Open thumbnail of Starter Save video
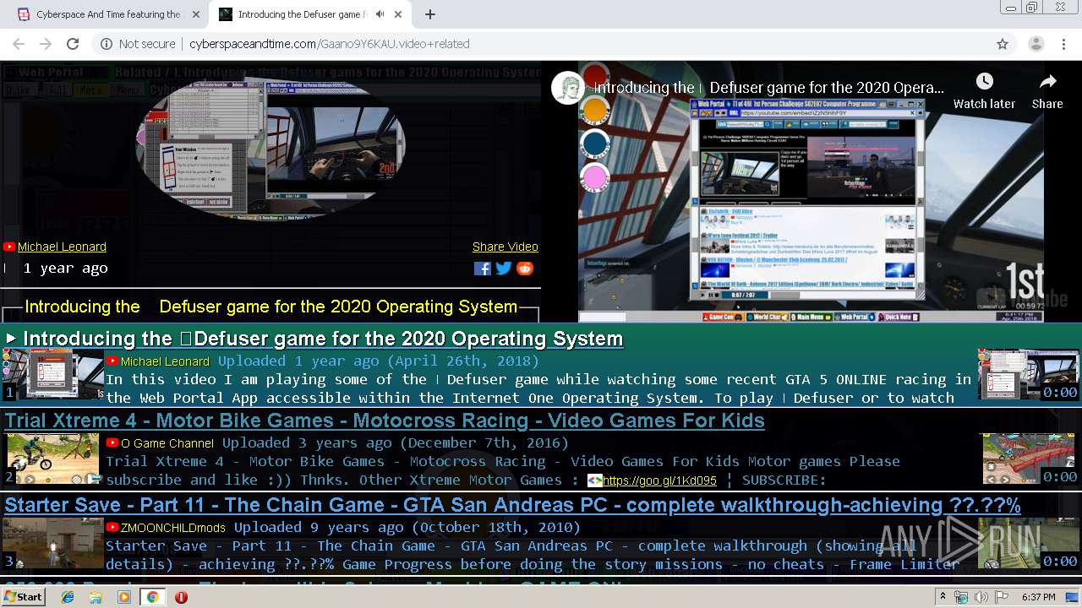The image size is (1082, 608). pos(52,543)
